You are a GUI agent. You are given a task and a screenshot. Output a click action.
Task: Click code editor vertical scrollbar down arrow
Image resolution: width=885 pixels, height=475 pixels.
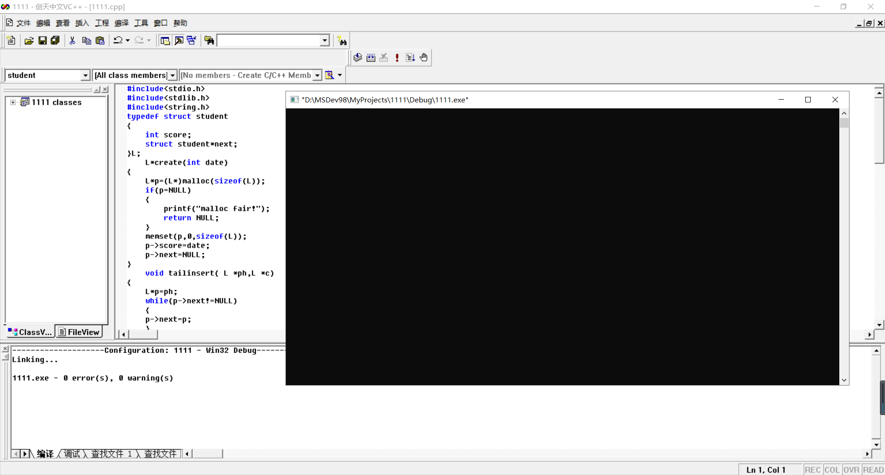point(879,325)
